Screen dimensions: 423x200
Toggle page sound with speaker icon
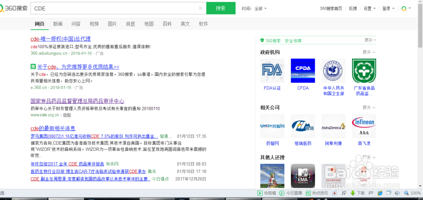[397, 193]
